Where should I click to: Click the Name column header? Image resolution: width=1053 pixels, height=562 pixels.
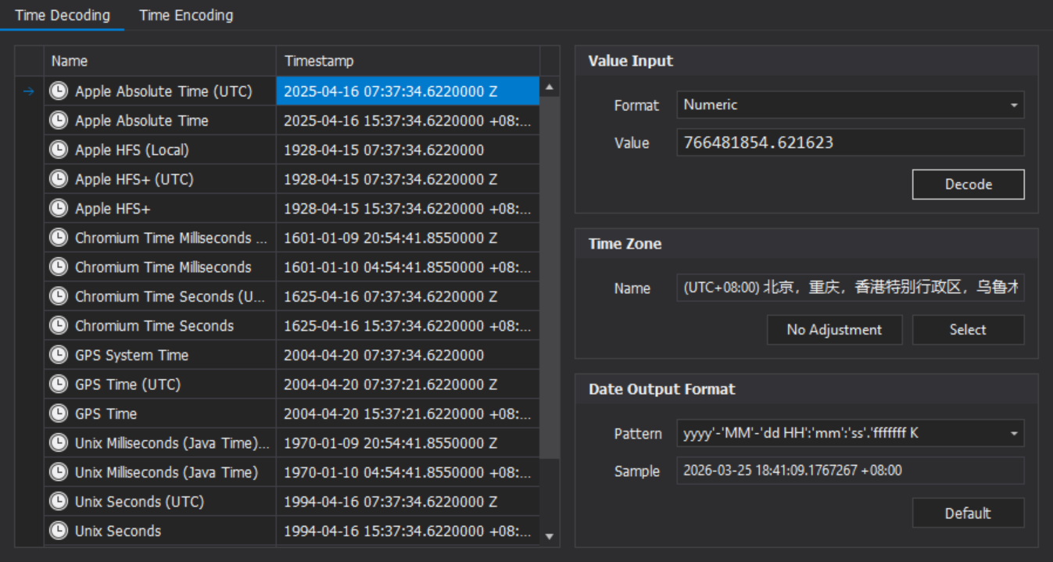pos(160,61)
